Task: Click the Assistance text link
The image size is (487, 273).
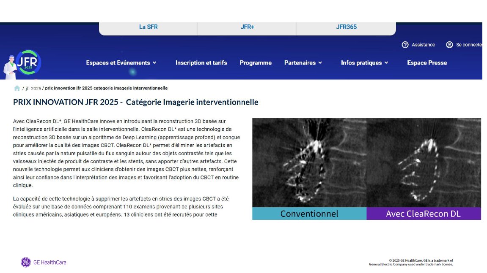Action: point(423,45)
